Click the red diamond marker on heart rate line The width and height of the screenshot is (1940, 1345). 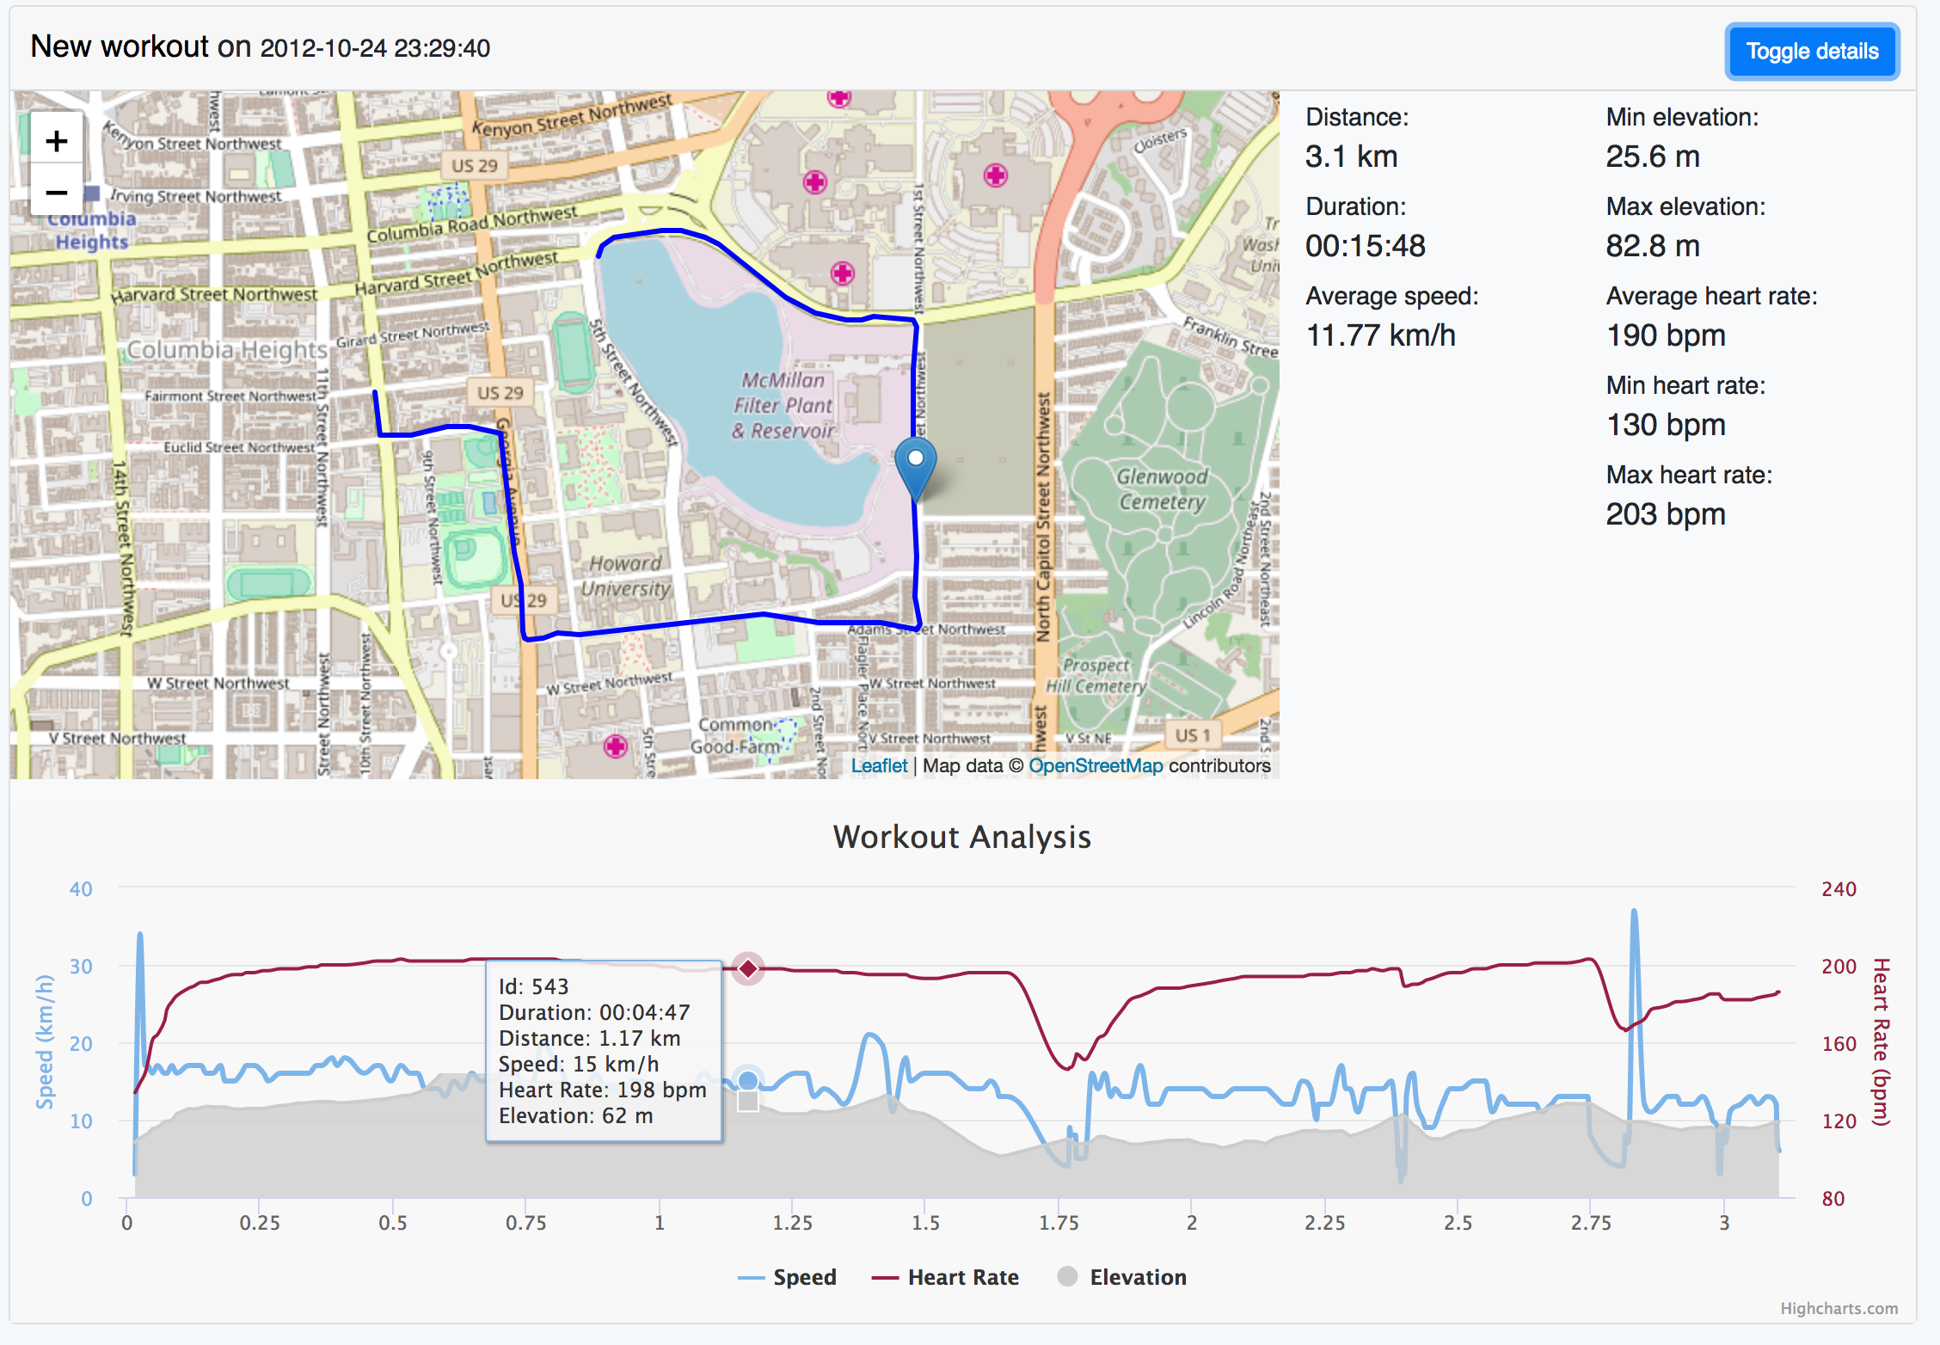(x=747, y=970)
